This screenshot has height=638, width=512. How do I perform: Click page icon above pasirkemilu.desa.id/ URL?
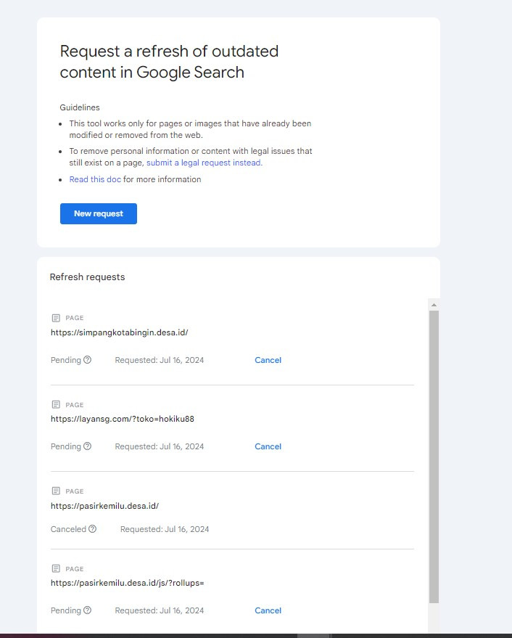point(56,491)
